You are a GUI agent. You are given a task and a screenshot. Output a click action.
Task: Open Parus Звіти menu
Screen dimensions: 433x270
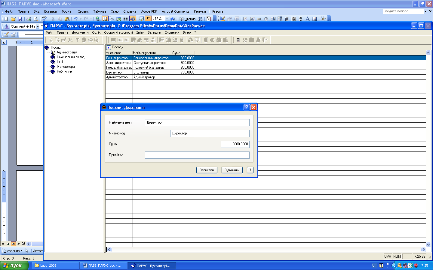point(140,32)
